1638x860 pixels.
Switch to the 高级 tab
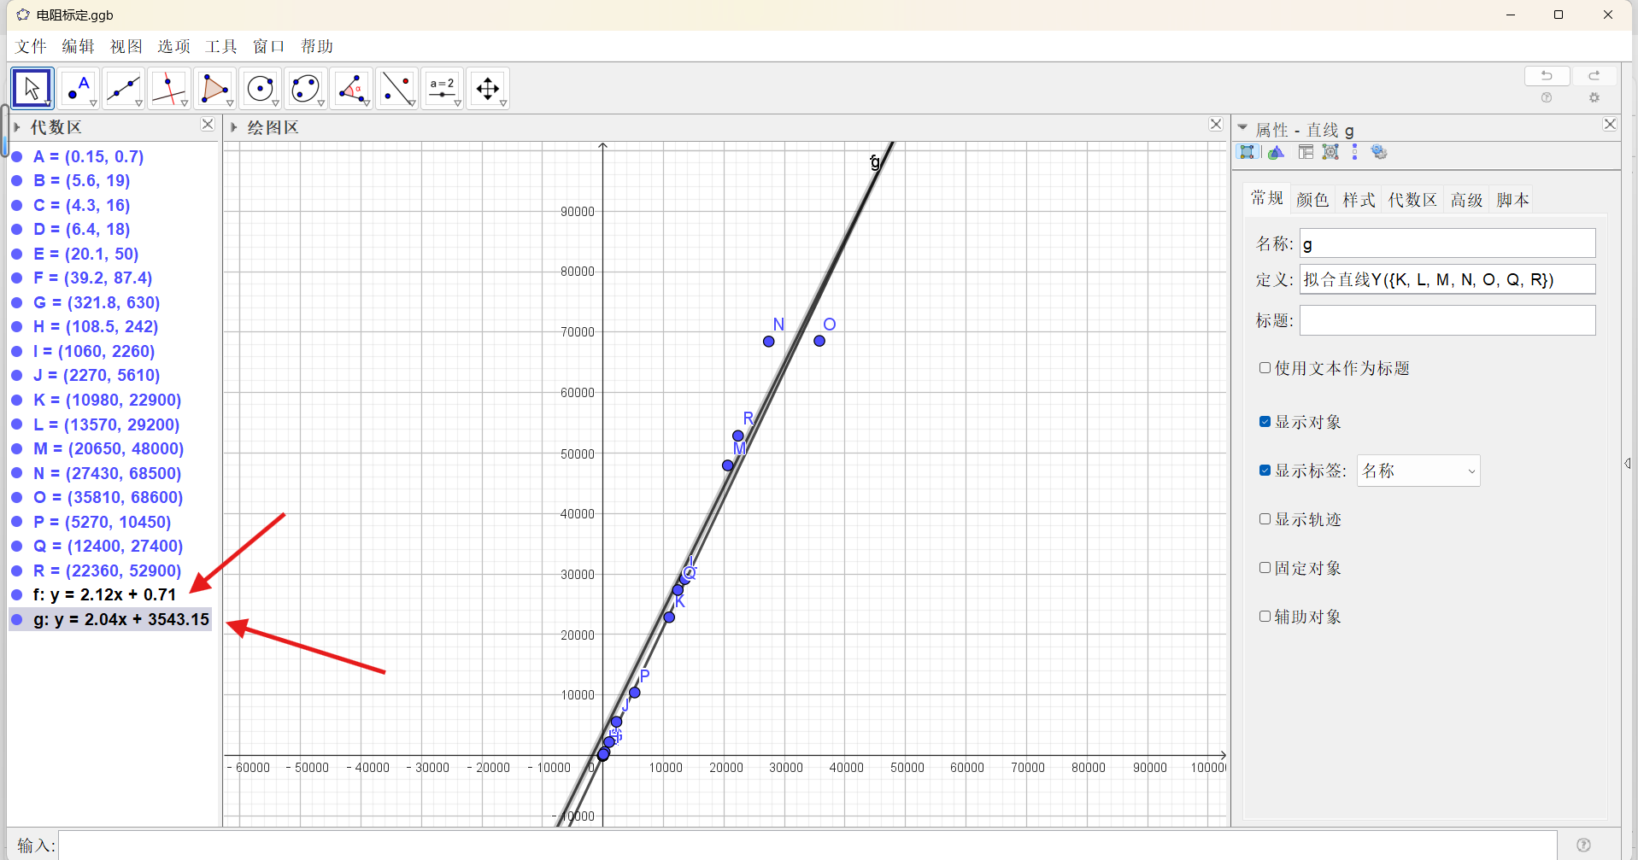(1466, 200)
